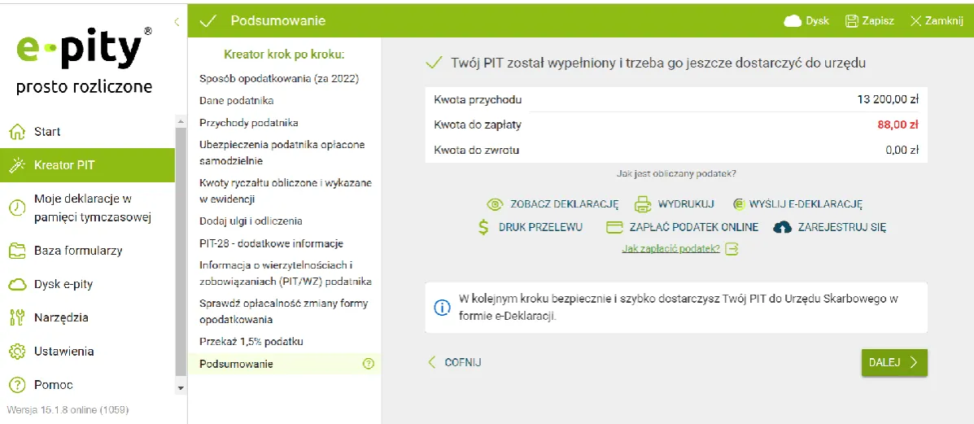Viewport: 974px width, 424px height.
Task: Click WYŚLIJ E-DEKLARACJĘ link
Action: (x=806, y=204)
